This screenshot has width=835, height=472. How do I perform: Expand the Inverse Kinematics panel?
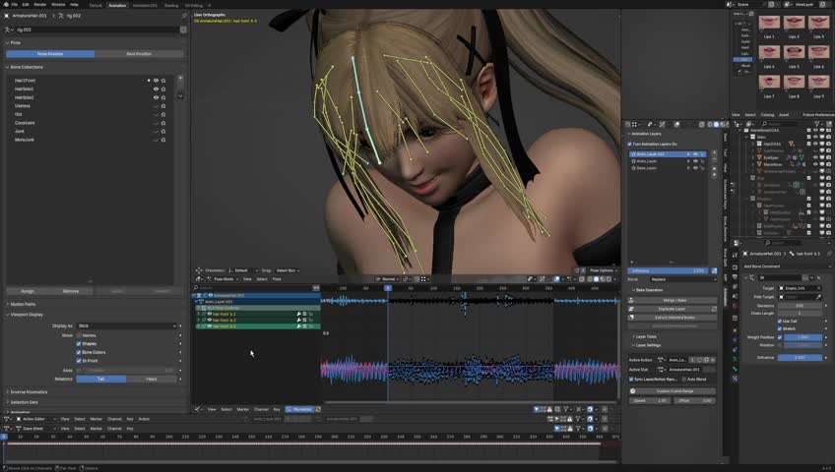(x=28, y=391)
